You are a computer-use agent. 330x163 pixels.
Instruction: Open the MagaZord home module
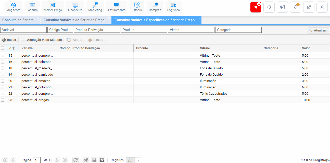[x=13, y=7]
